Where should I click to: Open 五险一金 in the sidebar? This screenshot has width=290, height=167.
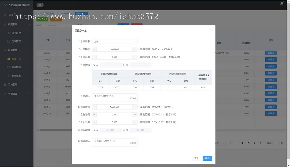pos(16,59)
